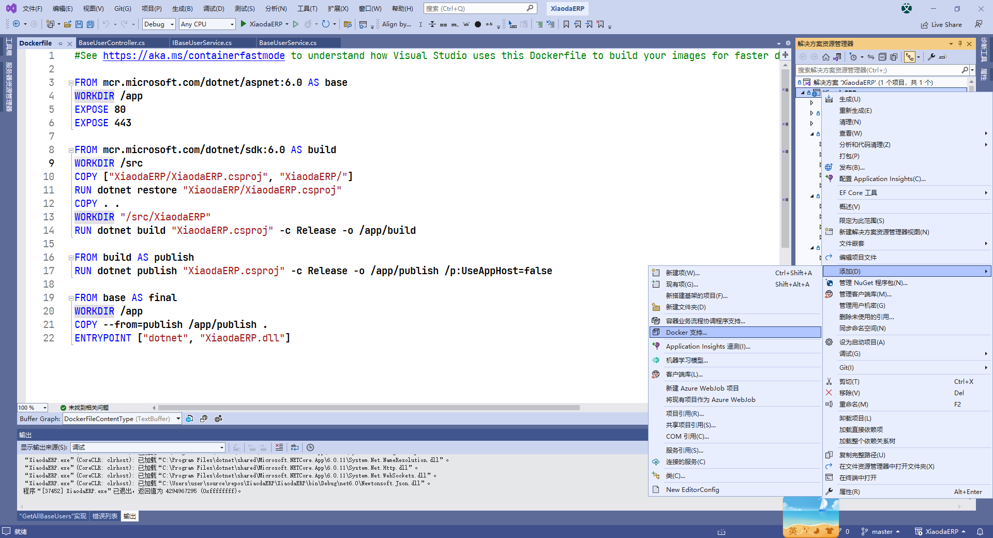Open the Debug configuration dropdown
This screenshot has width=993, height=538.
pos(158,24)
